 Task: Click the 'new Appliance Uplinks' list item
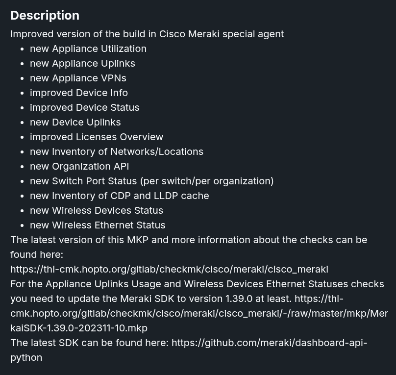coord(82,63)
